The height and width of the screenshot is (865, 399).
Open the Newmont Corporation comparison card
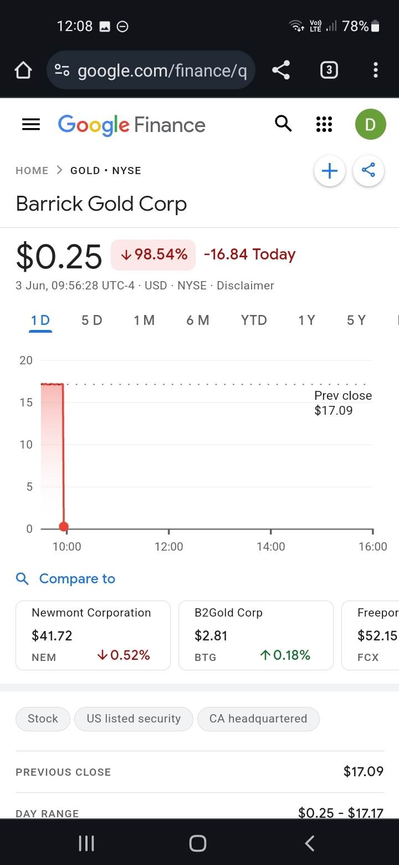93,635
